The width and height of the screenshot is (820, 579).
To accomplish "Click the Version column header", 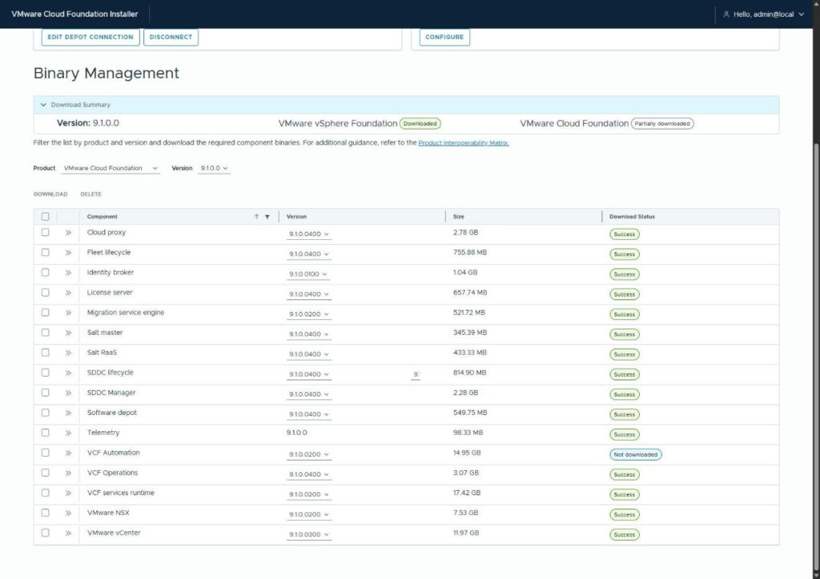I will [x=296, y=217].
